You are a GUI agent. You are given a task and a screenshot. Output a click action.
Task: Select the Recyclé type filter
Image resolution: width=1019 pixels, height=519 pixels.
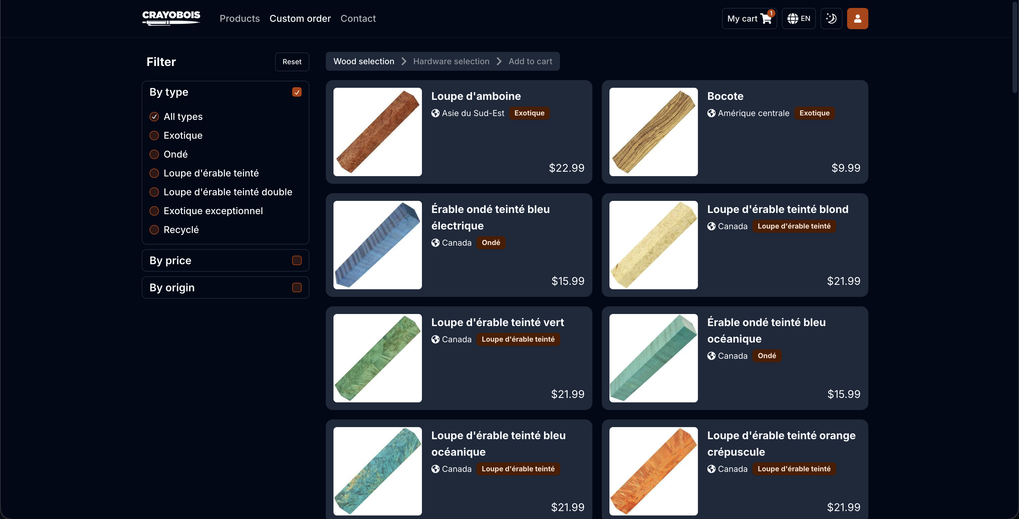pos(154,230)
